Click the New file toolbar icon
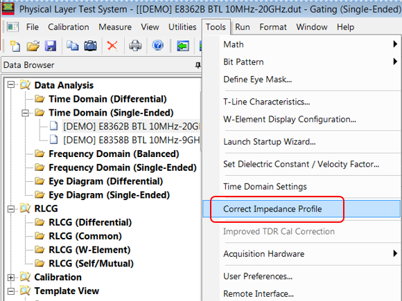 tap(15, 46)
